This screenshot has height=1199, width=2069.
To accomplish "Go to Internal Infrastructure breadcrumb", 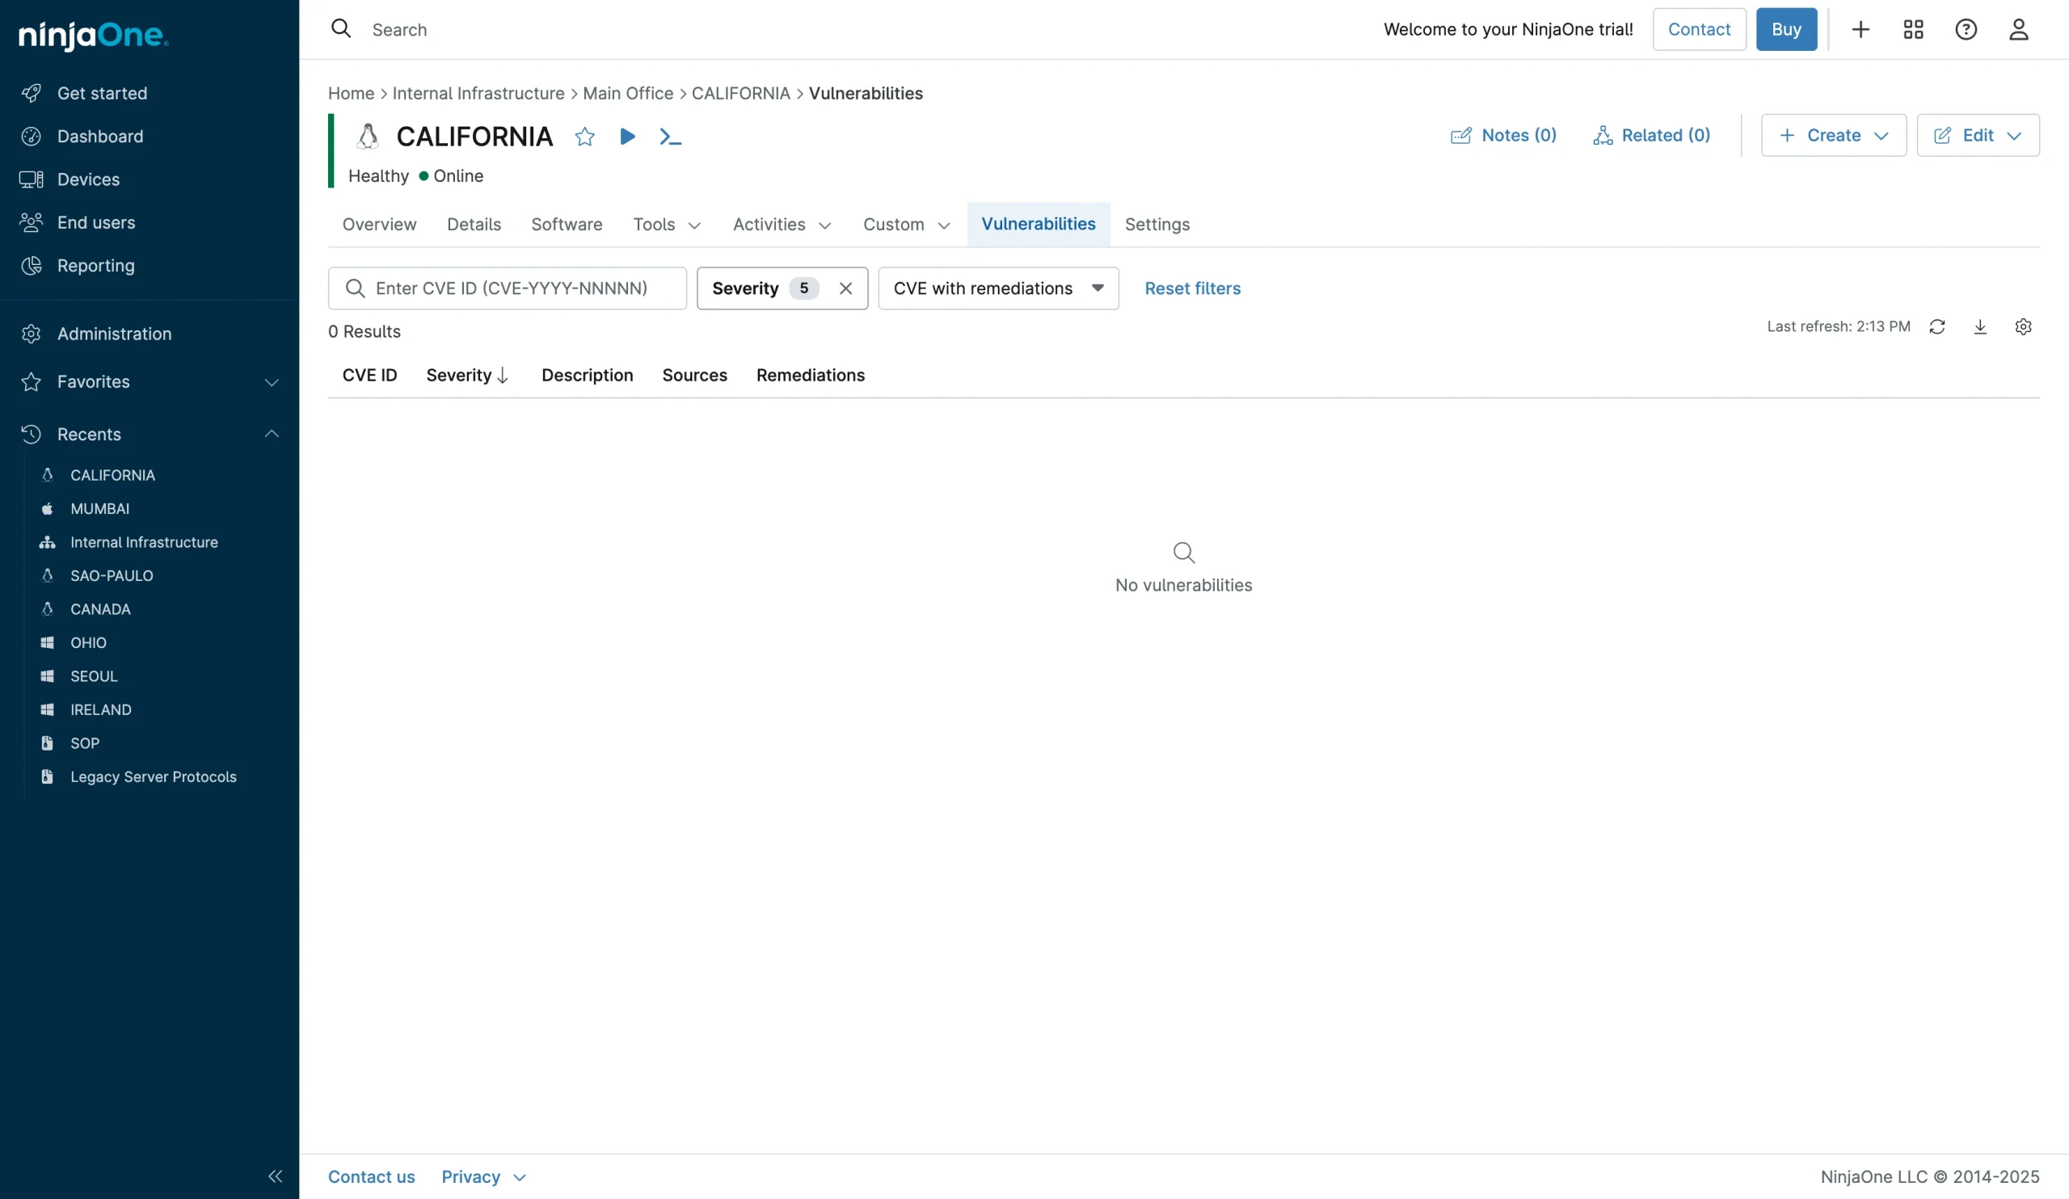I will coord(478,94).
